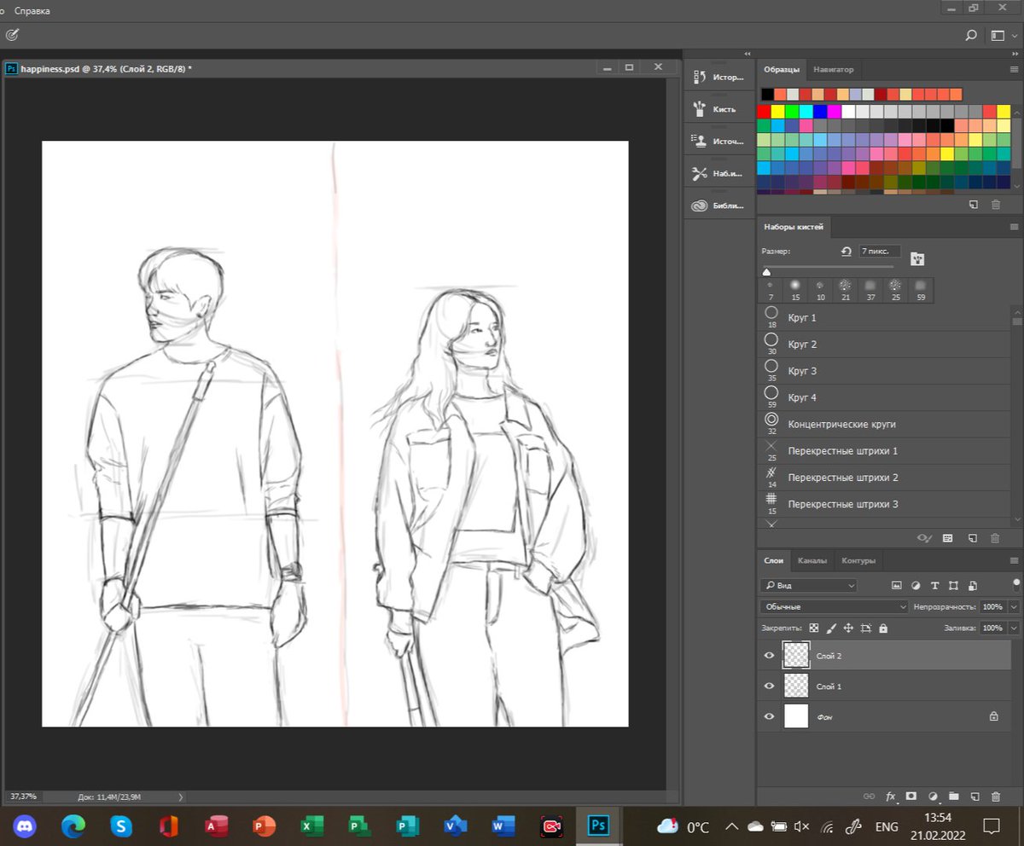Screen dimensions: 1024x846
Task: Expand the Непрозрачность percentage arrow
Action: tap(1014, 606)
